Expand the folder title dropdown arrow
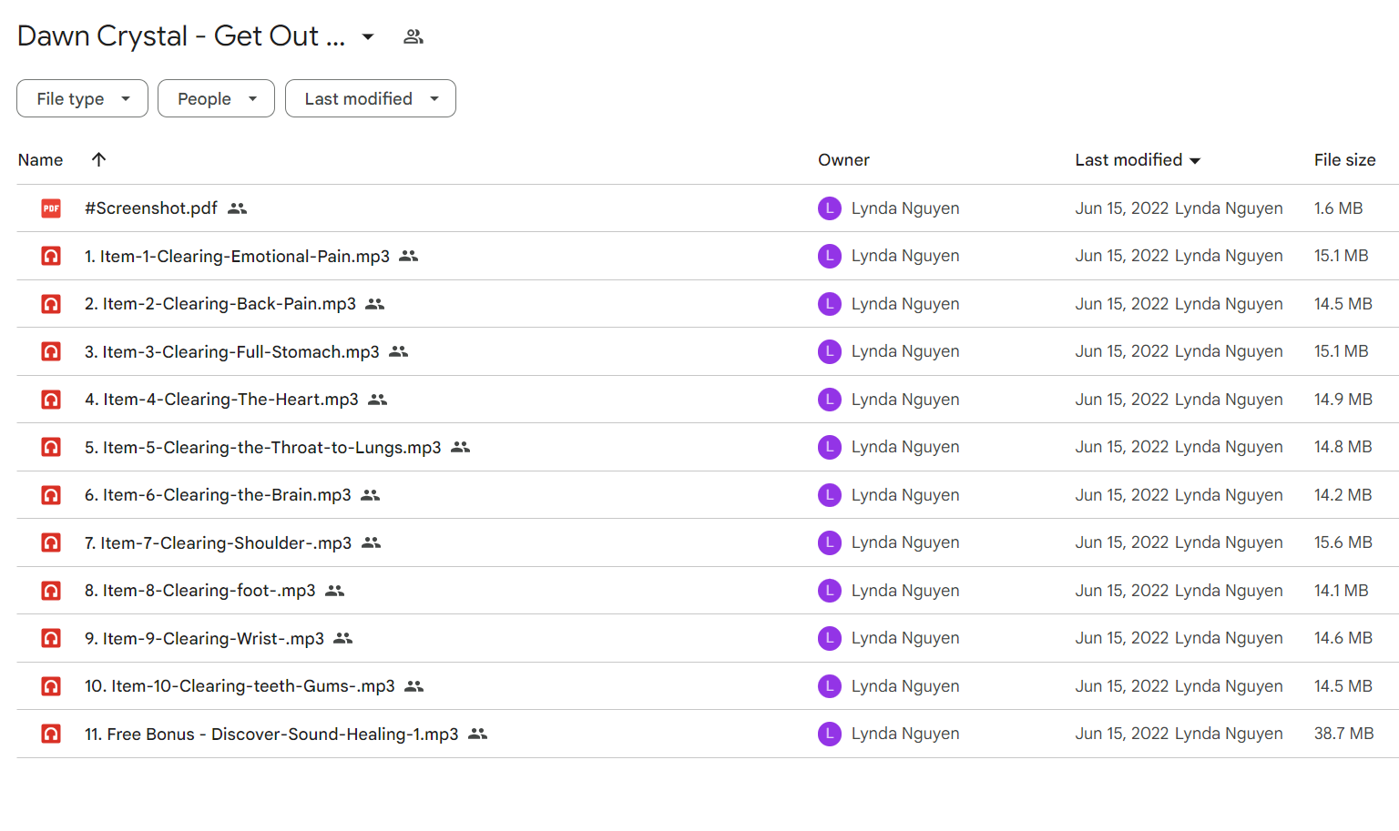Image resolution: width=1399 pixels, height=831 pixels. pyautogui.click(x=368, y=36)
